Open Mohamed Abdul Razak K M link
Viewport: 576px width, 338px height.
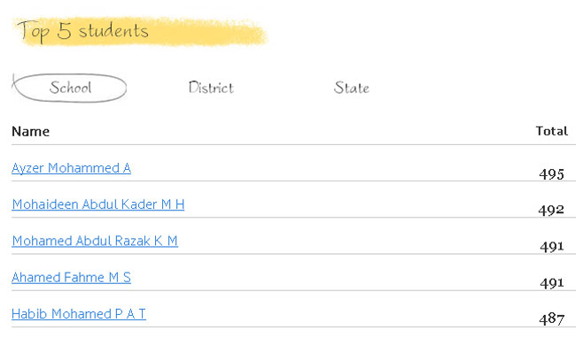pyautogui.click(x=95, y=241)
